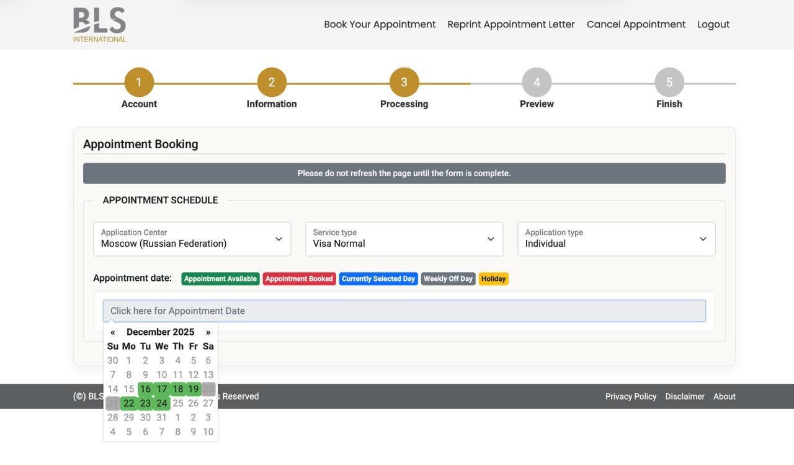Open Reprint Appointment Letter page
The image size is (794, 465).
[x=511, y=24]
